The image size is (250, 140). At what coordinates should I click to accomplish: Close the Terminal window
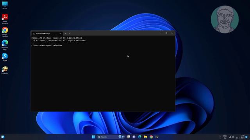tap(172, 33)
